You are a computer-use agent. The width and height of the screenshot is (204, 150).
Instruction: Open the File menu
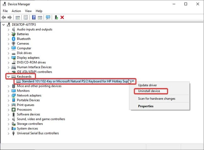point(5,11)
